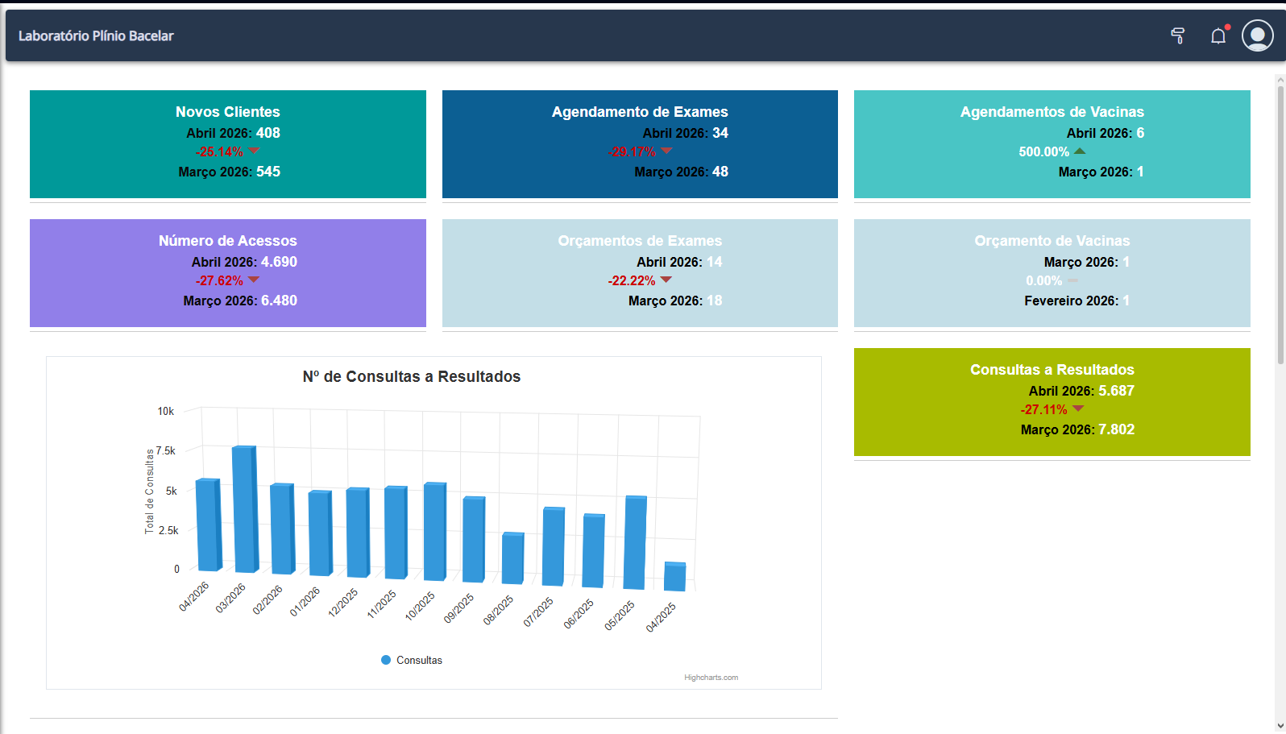Open the notifications bell
Screen dimensions: 1286x734
(1218, 35)
